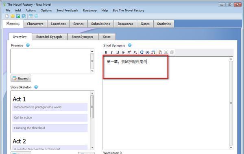The height and width of the screenshot is (154, 244).
Task: Click the Expand button under Premise
Action: coord(21,78)
